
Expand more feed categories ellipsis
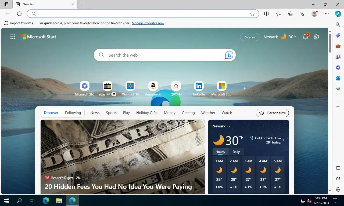247,113
